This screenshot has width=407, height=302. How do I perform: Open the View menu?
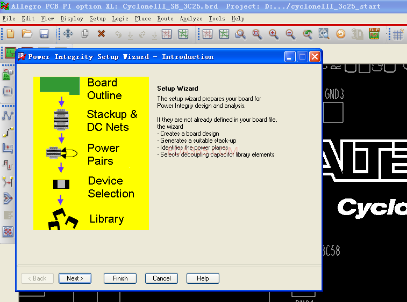tap(47, 19)
